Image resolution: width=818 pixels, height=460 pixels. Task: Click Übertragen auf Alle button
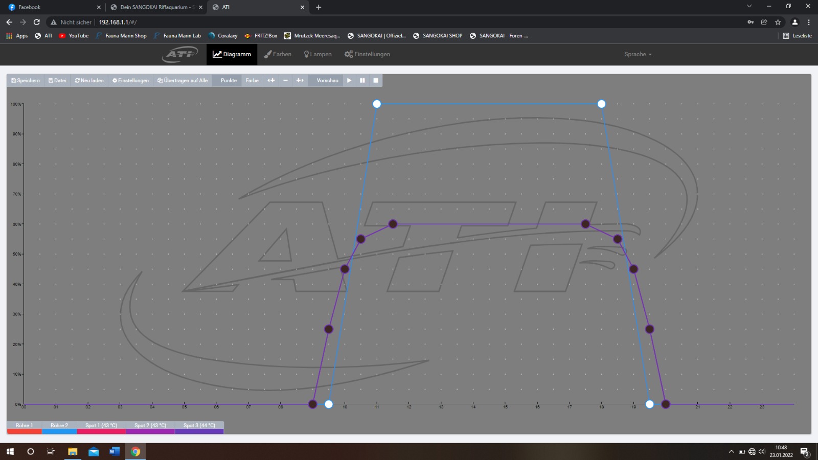coord(183,80)
